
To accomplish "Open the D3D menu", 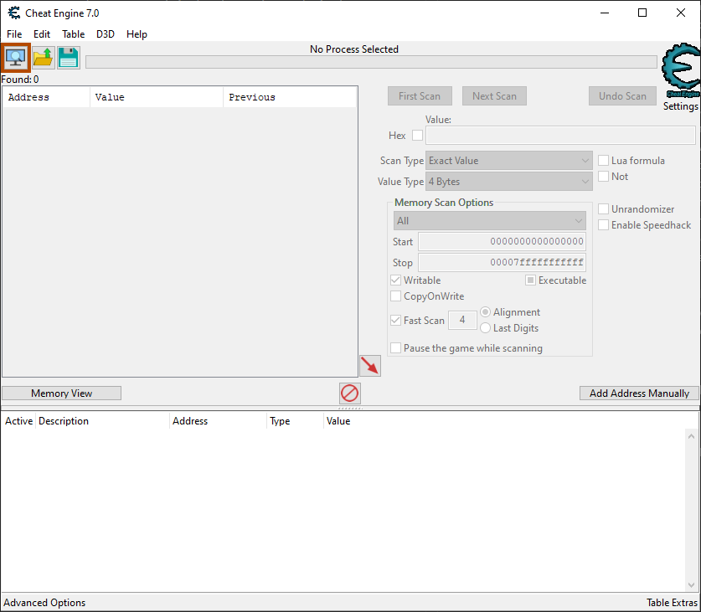I will 106,34.
